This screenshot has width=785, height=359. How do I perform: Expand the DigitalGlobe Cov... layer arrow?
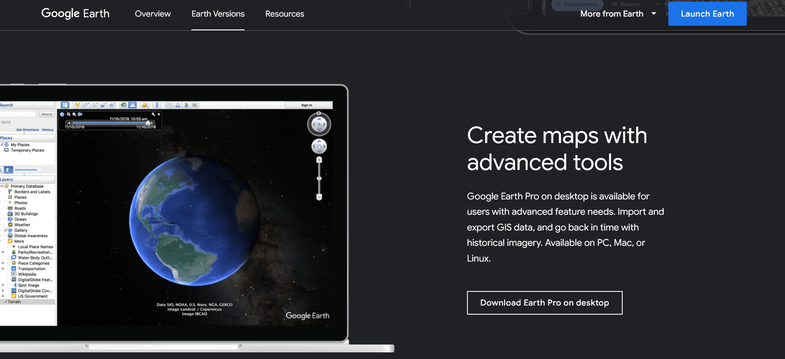(3, 291)
